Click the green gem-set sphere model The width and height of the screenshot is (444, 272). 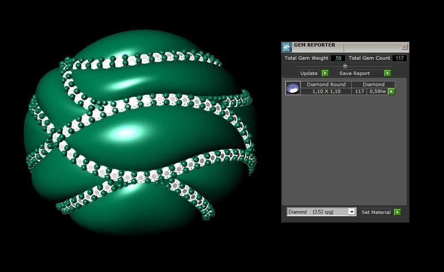point(140,132)
